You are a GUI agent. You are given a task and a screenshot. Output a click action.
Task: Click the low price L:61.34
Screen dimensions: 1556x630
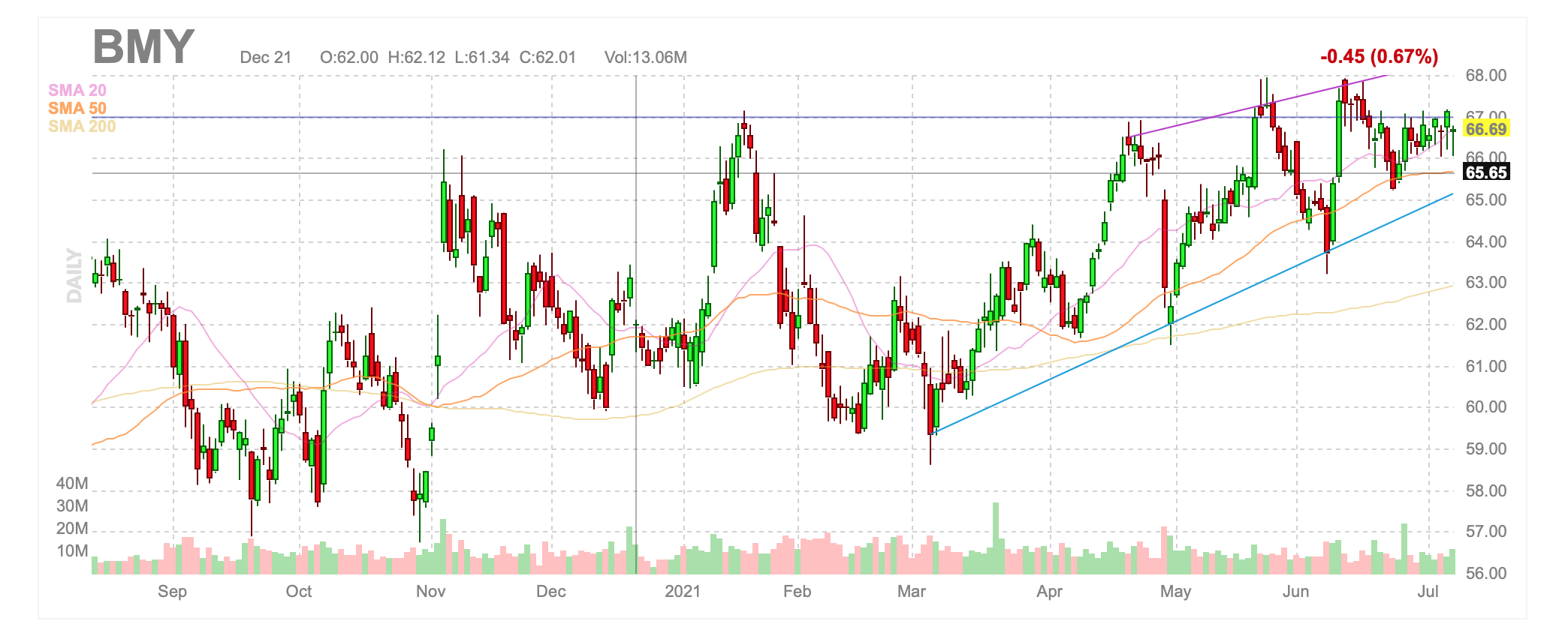click(x=482, y=58)
